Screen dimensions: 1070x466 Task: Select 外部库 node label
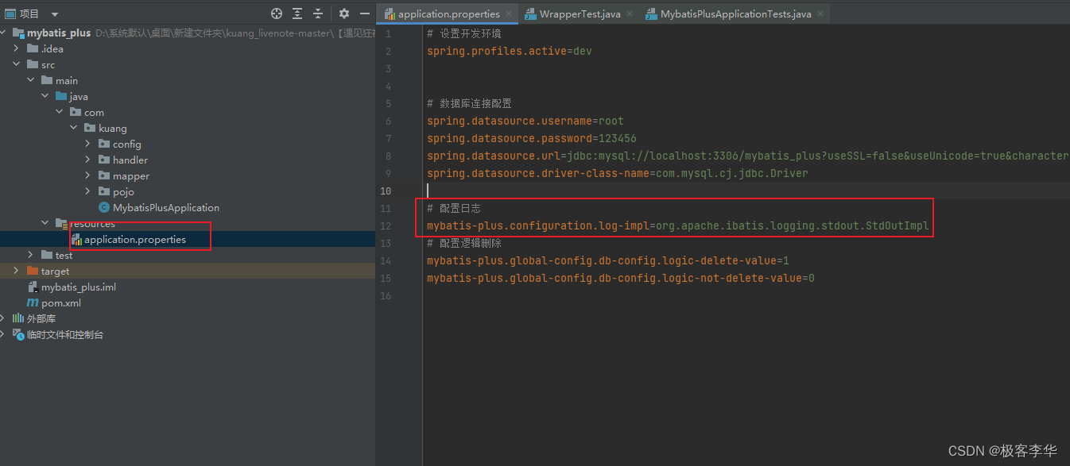(41, 318)
